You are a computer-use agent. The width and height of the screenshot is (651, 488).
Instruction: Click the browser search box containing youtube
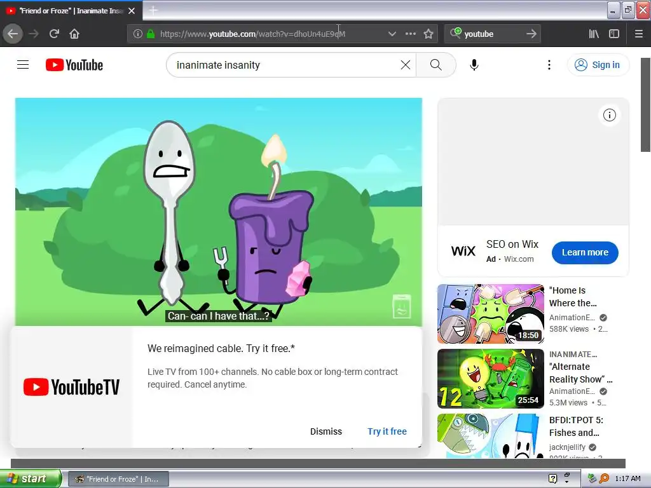(x=493, y=34)
